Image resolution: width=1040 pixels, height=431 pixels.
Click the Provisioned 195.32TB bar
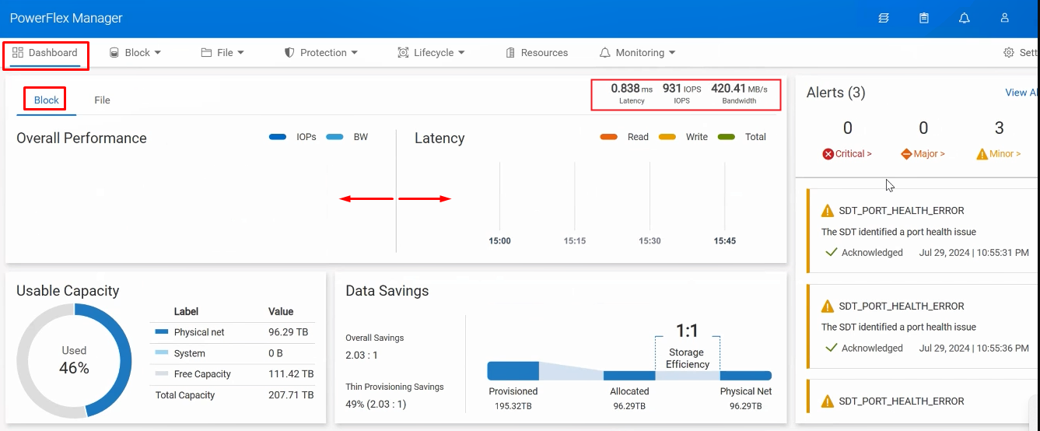513,371
